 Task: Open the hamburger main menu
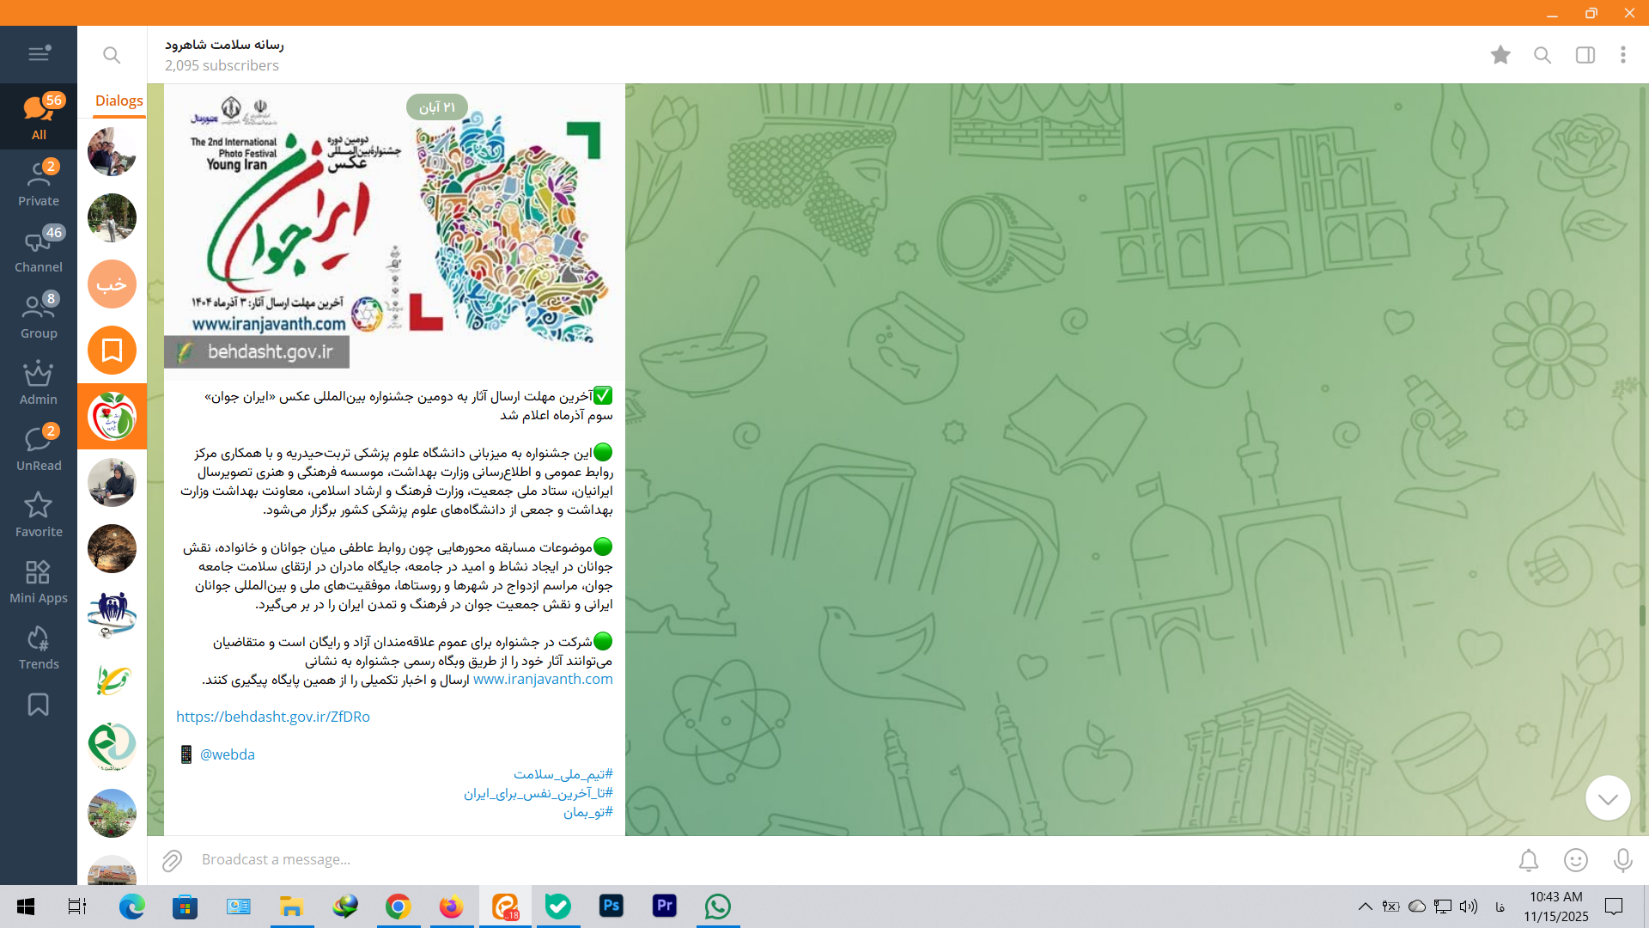39,54
